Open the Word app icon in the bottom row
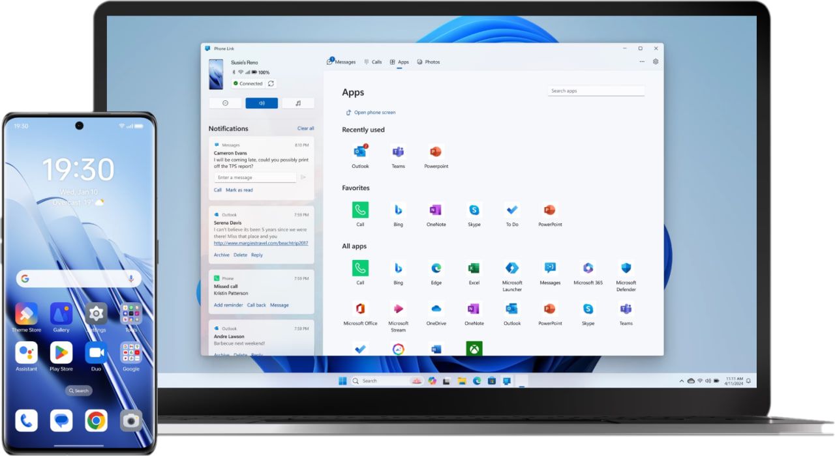The width and height of the screenshot is (835, 456). coord(436,349)
